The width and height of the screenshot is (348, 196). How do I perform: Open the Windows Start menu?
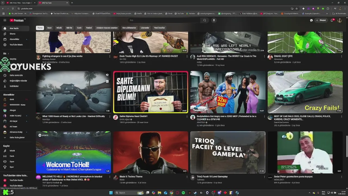tap(111, 193)
